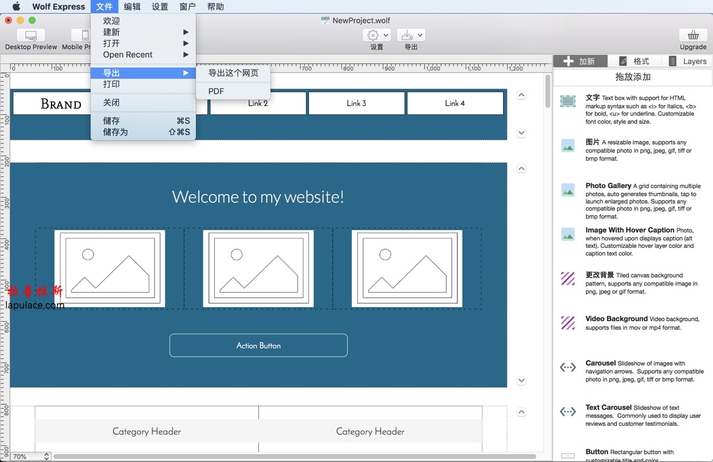Select the 文字 text box element icon

(567, 101)
